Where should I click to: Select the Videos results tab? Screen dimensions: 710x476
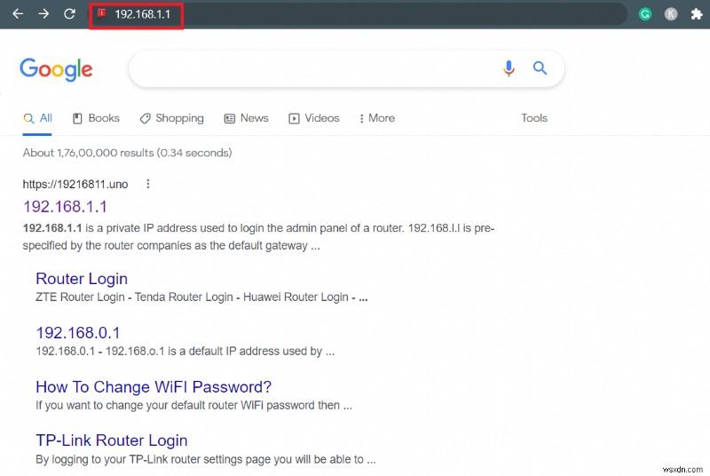pyautogui.click(x=314, y=118)
